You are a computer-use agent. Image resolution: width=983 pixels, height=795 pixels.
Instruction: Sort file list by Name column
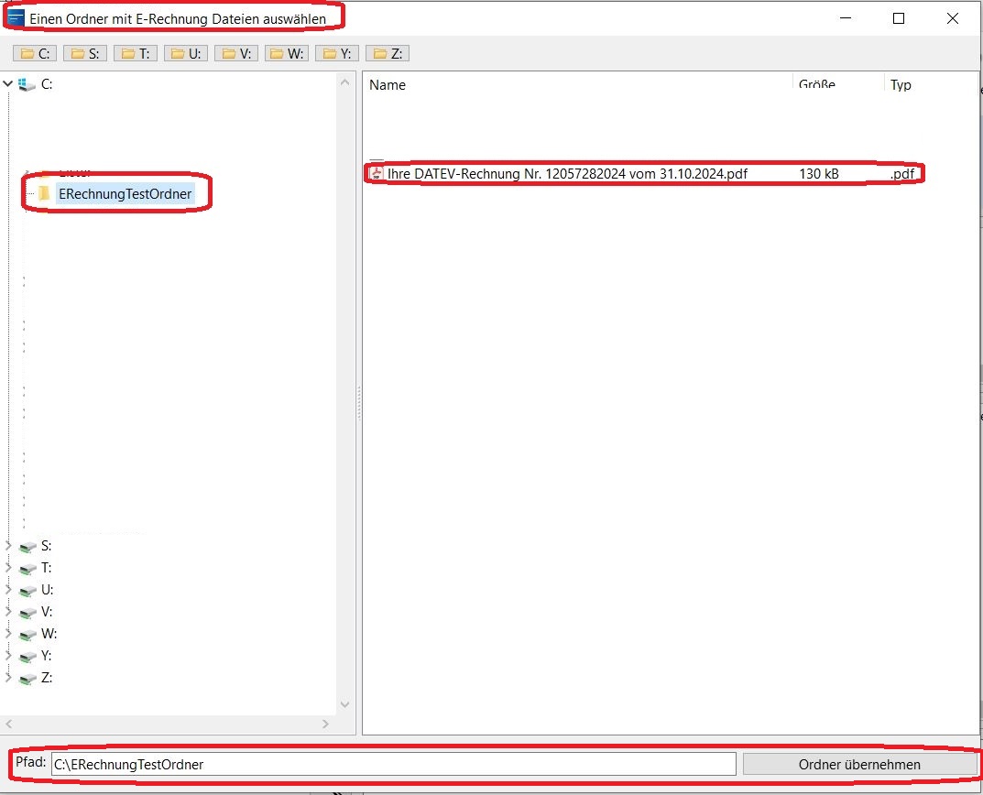(577, 85)
